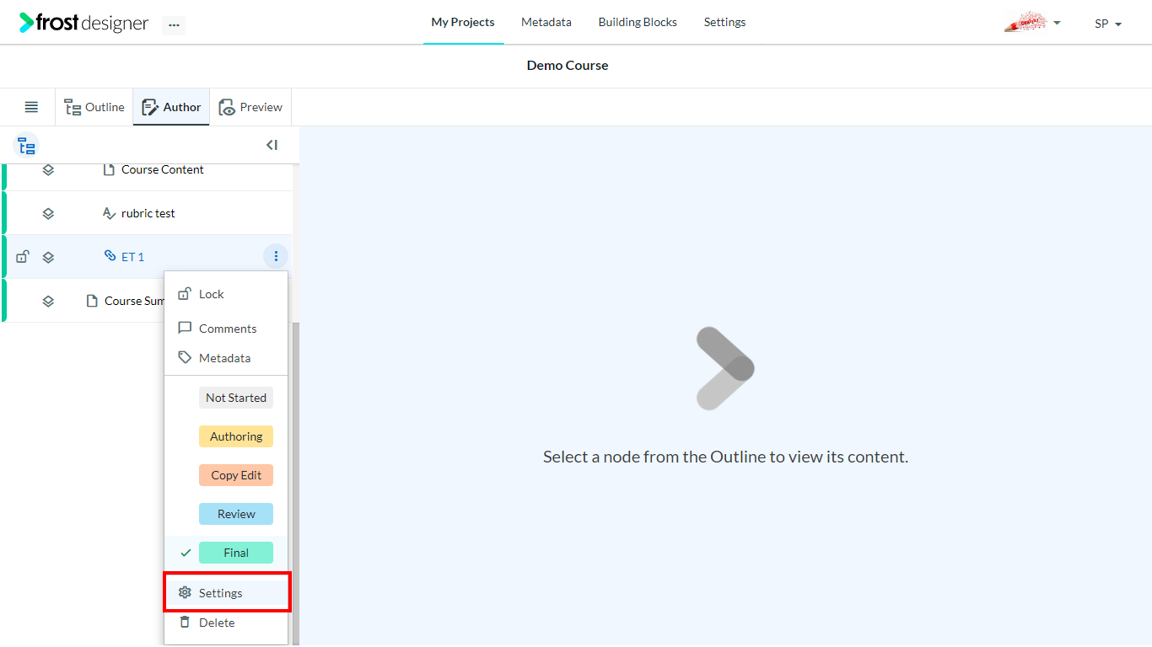Switch to the Outline tab
Screen dimensions: 1152x647
94,107
